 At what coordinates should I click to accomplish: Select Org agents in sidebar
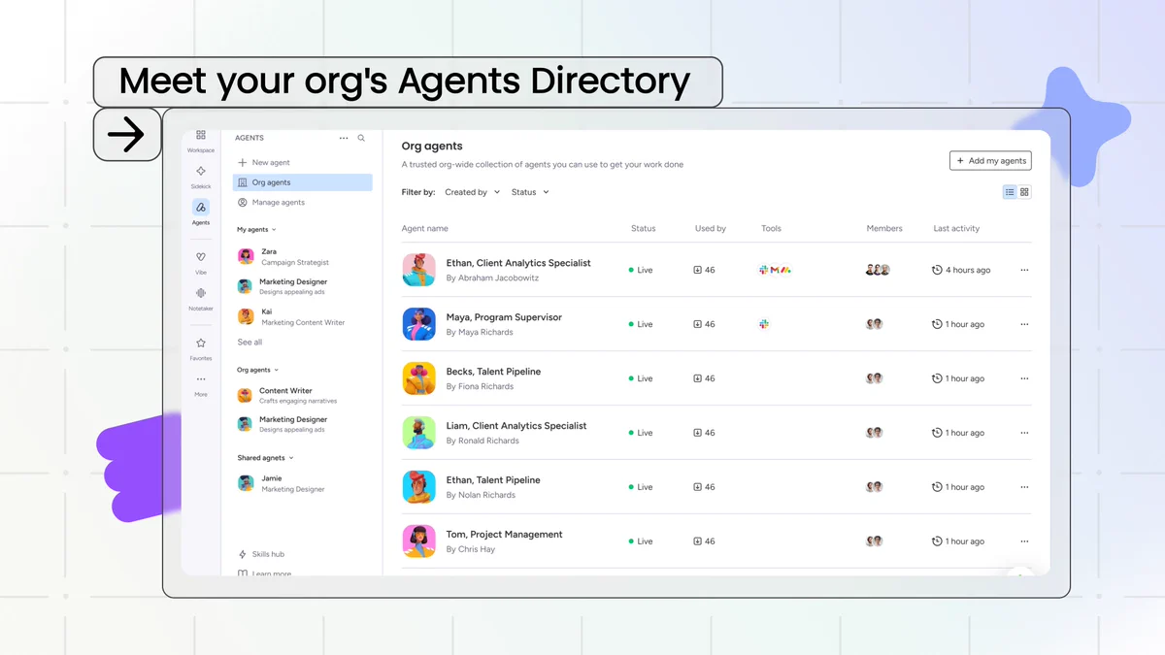pyautogui.click(x=302, y=182)
